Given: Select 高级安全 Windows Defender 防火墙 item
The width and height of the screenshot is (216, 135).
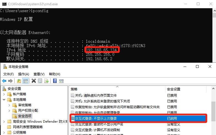Looking at the screenshot, I should 40,122.
